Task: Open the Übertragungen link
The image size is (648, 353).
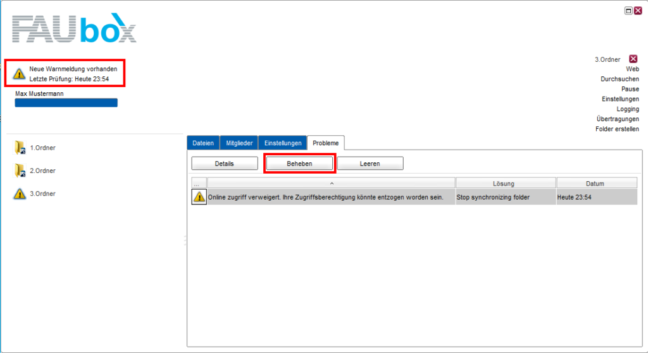Action: point(617,119)
